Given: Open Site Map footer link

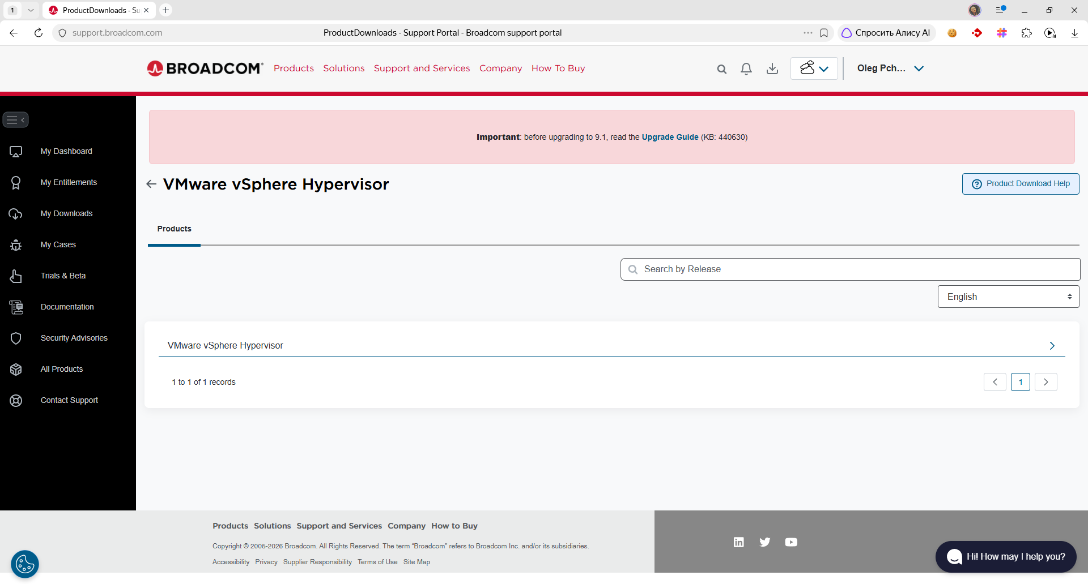Looking at the screenshot, I should click(x=416, y=562).
